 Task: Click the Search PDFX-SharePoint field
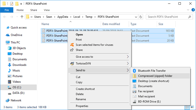(x=169, y=17)
